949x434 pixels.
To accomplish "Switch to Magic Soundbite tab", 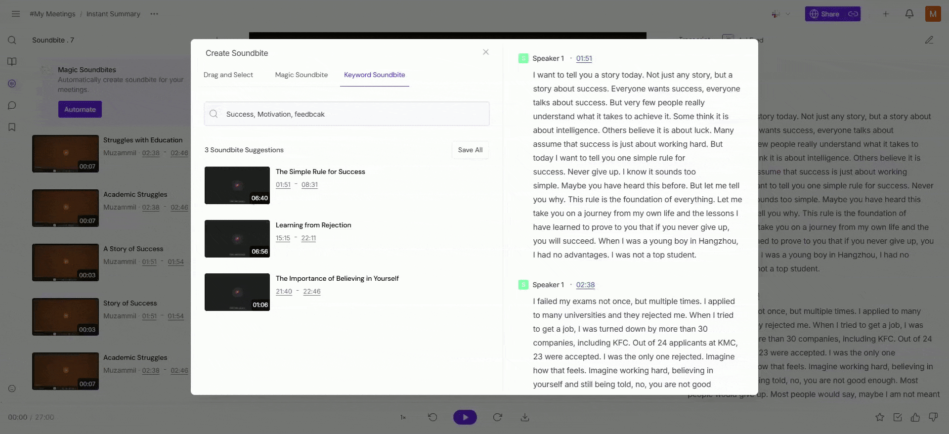I will tap(302, 75).
